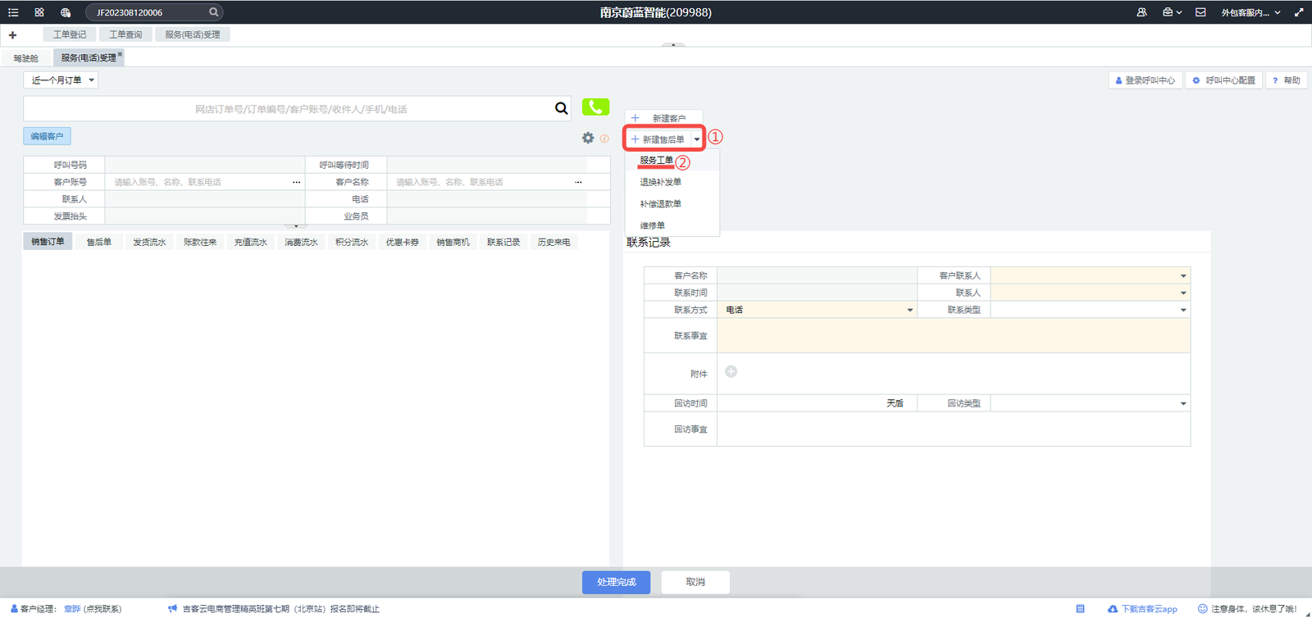Click the fullscreen expand icon in header

pyautogui.click(x=1298, y=12)
